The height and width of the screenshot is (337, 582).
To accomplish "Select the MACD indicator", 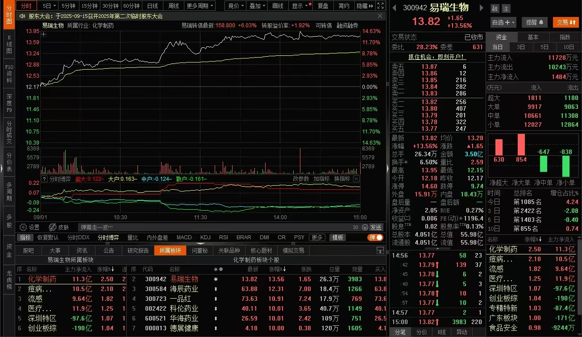I will tap(184, 237).
